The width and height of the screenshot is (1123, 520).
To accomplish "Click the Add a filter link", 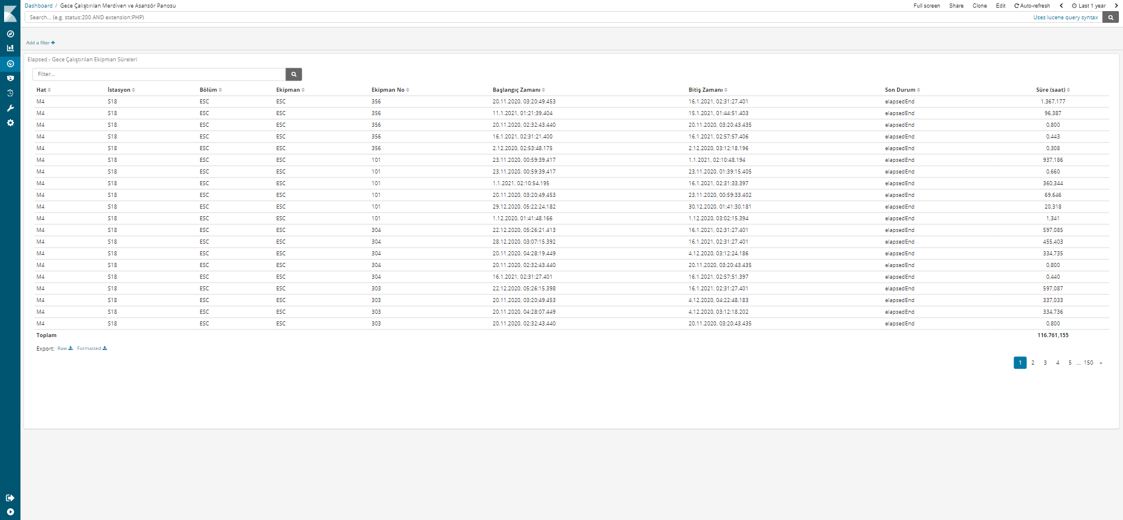I will click(40, 43).
